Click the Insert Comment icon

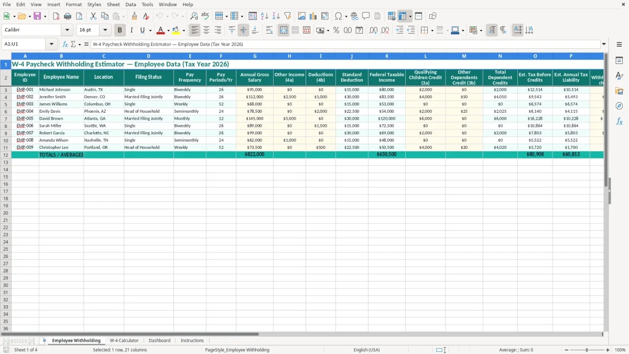click(366, 16)
